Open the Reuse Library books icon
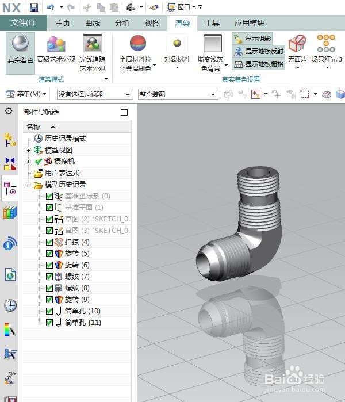 pyautogui.click(x=10, y=213)
